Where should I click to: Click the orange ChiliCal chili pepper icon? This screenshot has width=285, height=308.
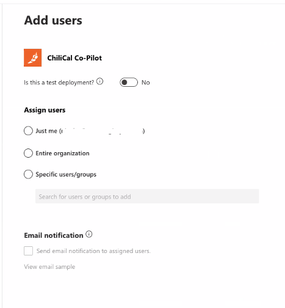tap(32, 57)
